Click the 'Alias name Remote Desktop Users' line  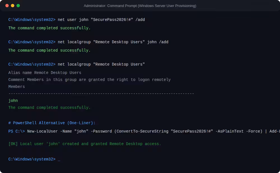[45, 73]
